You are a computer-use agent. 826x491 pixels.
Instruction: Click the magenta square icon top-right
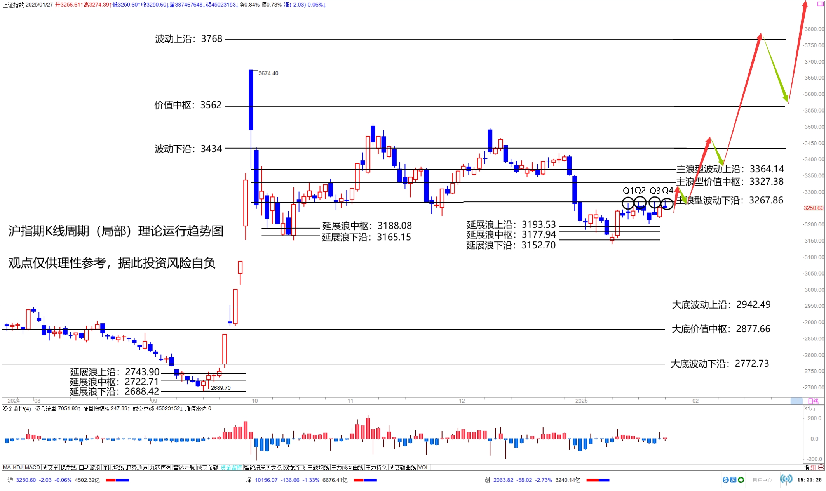click(x=821, y=3)
